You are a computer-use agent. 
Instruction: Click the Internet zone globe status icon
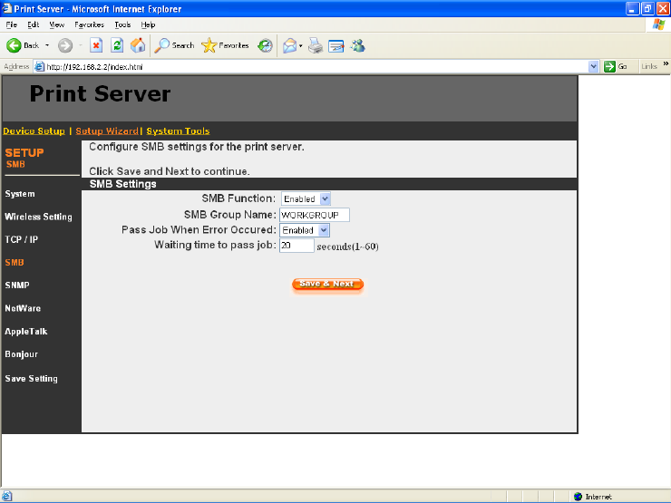coord(579,497)
